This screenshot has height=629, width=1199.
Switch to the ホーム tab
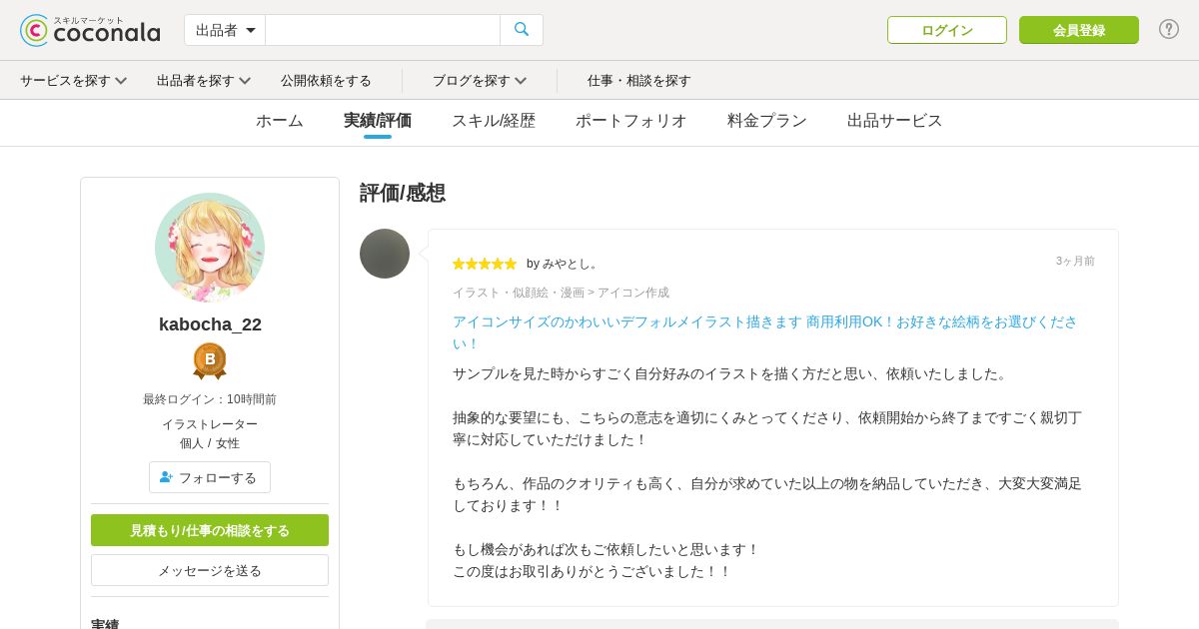280,121
